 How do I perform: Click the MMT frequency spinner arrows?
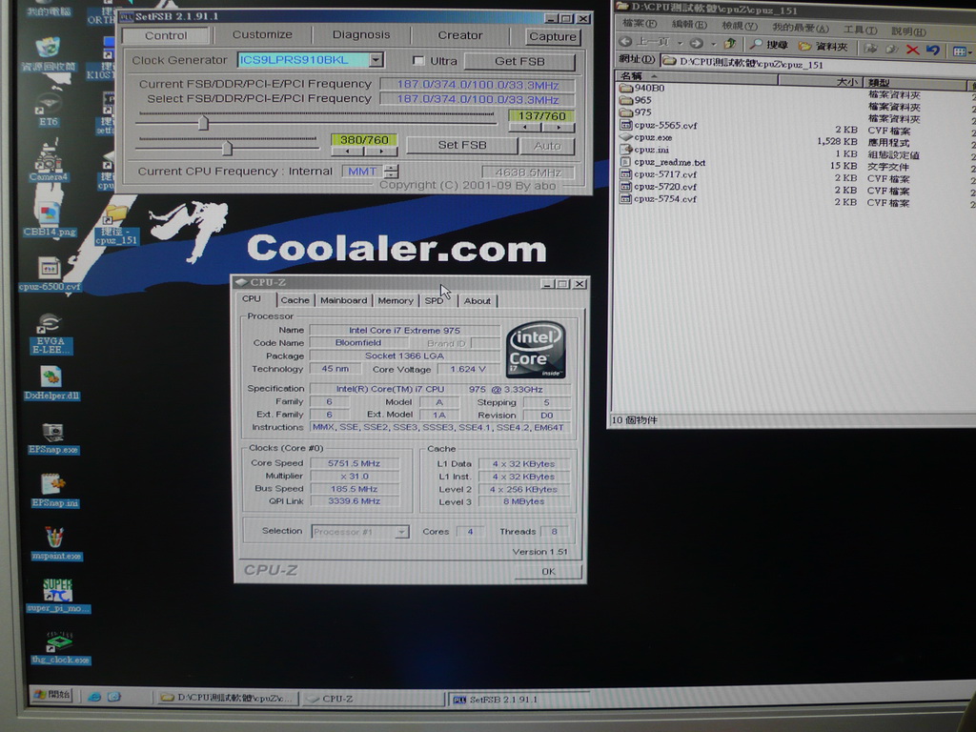tap(391, 172)
